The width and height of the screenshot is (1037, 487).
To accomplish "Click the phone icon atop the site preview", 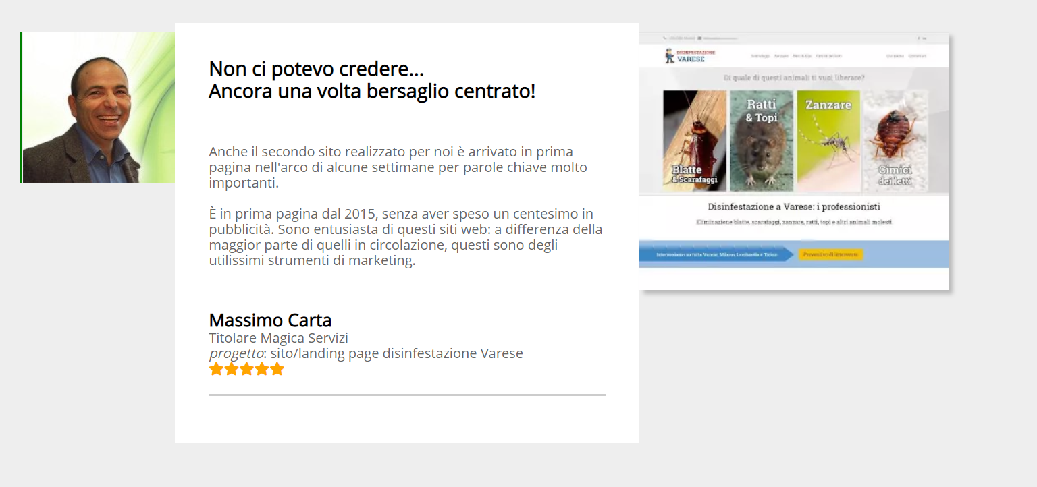I will (x=665, y=38).
